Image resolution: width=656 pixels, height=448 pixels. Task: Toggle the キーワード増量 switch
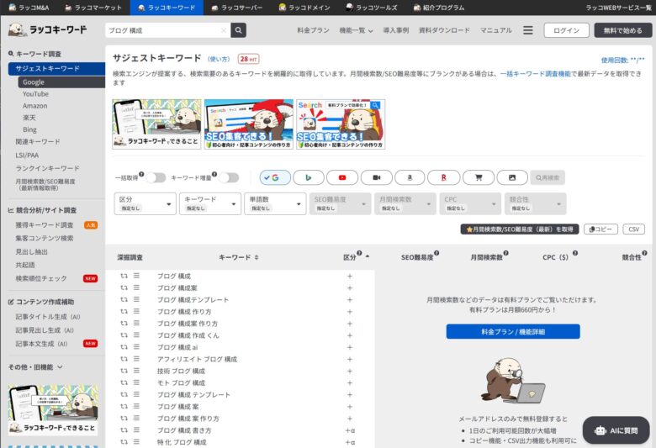tap(229, 178)
